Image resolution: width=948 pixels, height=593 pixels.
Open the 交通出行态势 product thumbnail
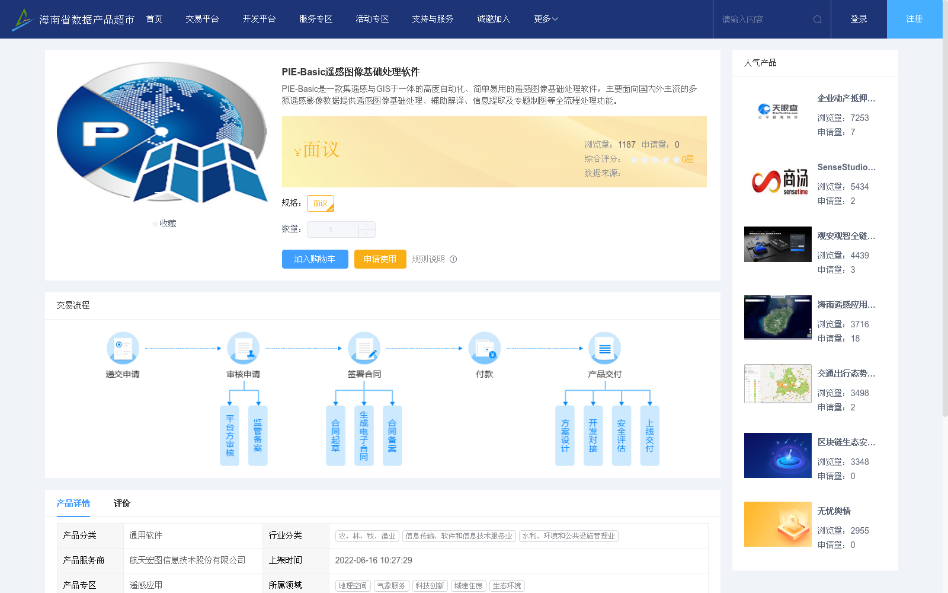coord(778,384)
